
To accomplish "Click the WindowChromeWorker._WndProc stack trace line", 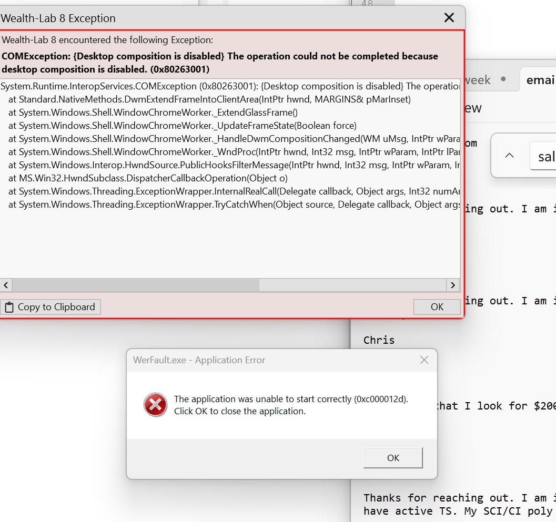I will (234, 152).
